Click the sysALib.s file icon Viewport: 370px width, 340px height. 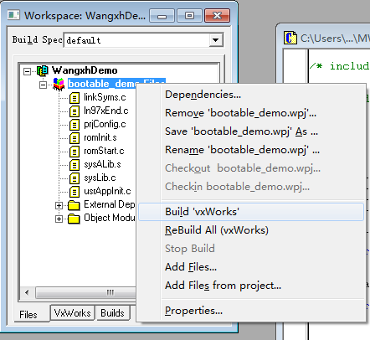click(x=75, y=165)
